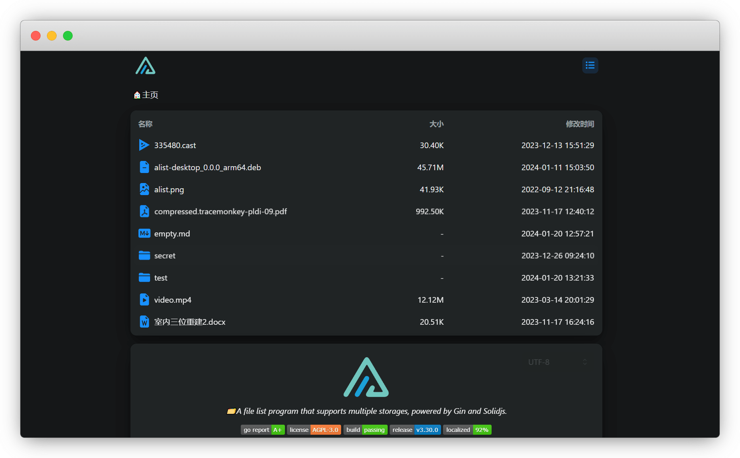Open the 335480.cast file icon
The image size is (740, 458).
coord(144,145)
